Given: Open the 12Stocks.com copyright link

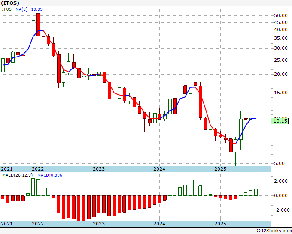Looking at the screenshot, I should point(274,231).
